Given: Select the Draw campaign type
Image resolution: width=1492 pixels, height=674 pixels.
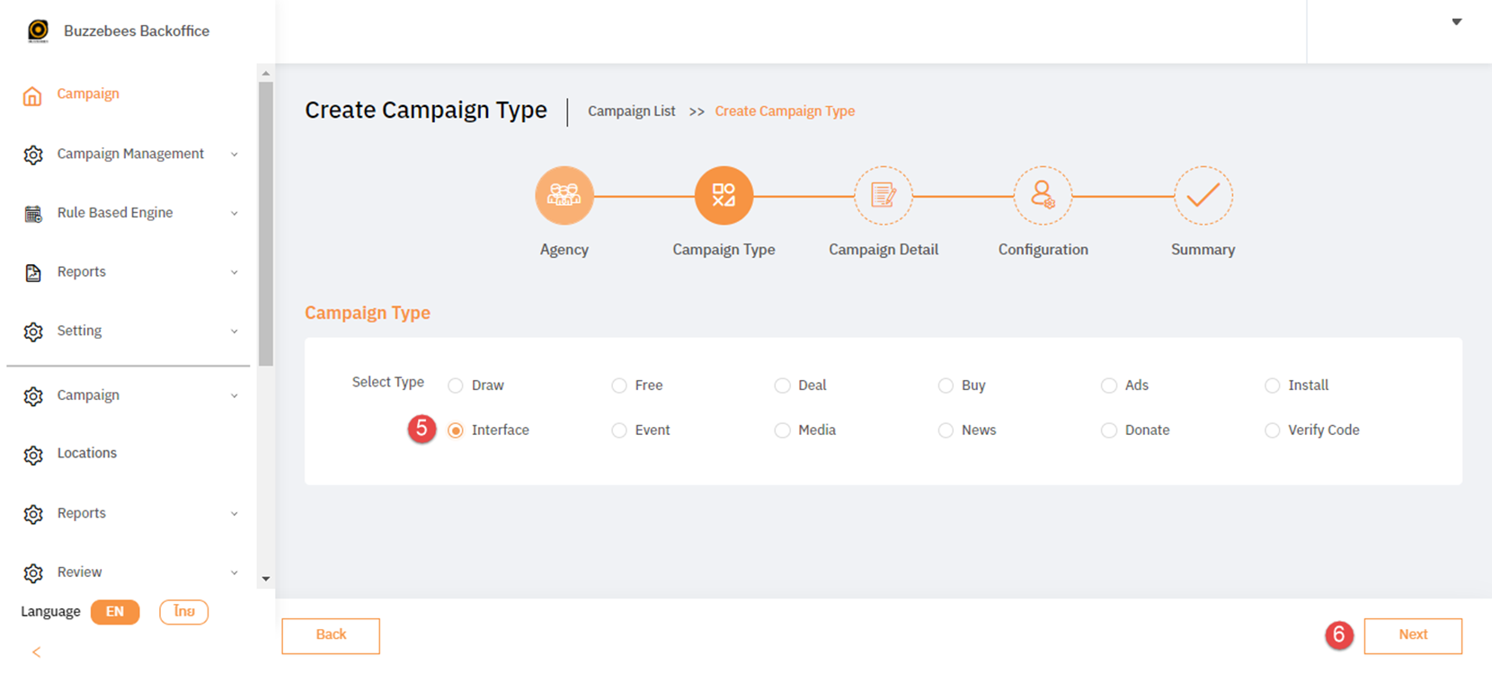Looking at the screenshot, I should coord(455,385).
